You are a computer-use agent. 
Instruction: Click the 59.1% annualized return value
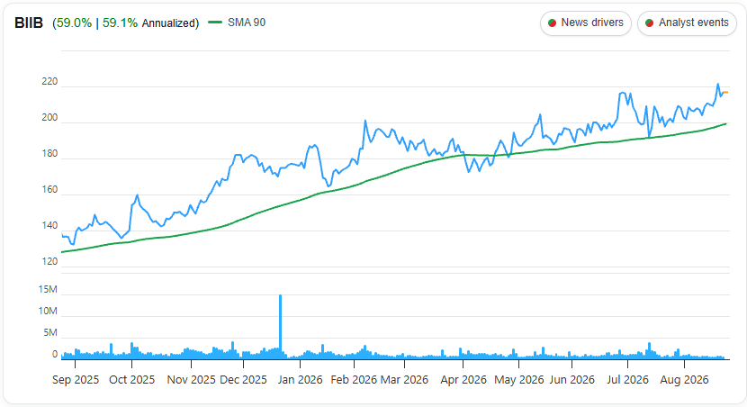tap(120, 23)
